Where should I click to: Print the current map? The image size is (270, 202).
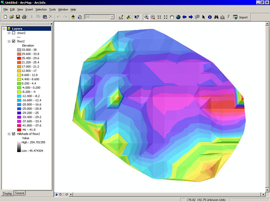point(24,17)
